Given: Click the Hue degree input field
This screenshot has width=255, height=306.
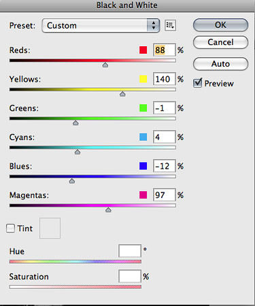Looking at the screenshot, I should pyautogui.click(x=130, y=251).
